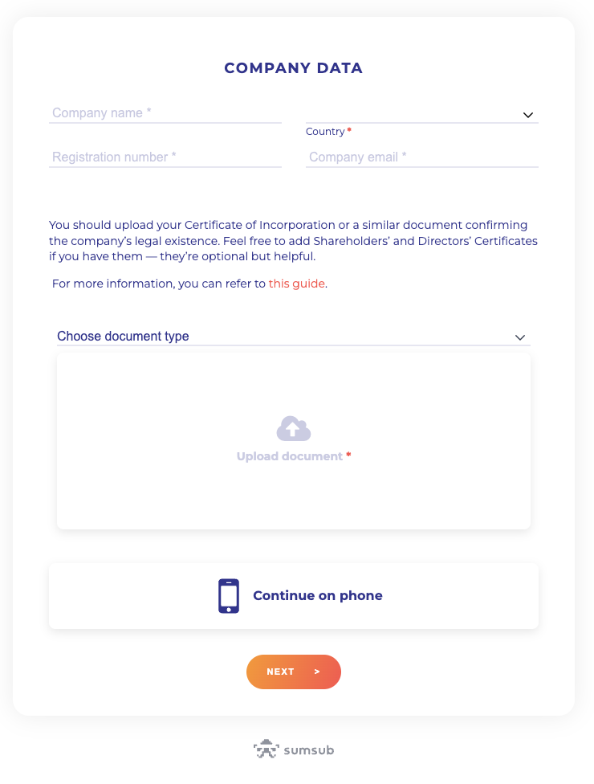Open the 'this guide' link
The image size is (594, 784).
[297, 284]
